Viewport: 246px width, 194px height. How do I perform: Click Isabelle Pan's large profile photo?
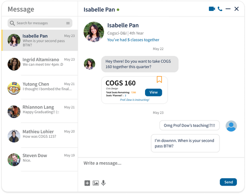pyautogui.click(x=94, y=32)
